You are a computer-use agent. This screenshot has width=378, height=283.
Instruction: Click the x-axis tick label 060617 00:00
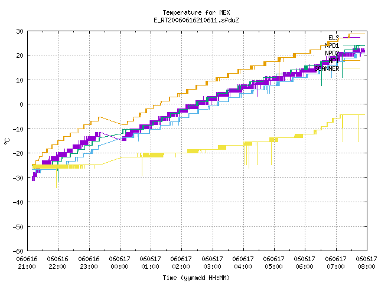pyautogui.click(x=119, y=263)
